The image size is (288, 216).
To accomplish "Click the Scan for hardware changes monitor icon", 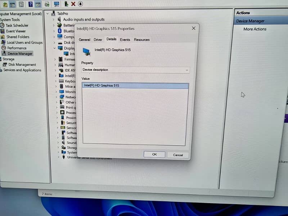I will tap(57, 4).
